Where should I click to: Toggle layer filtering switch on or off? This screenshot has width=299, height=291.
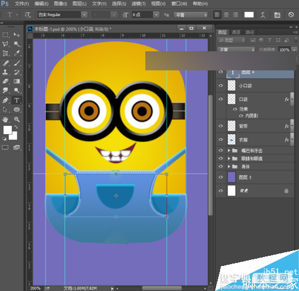pyautogui.click(x=296, y=40)
